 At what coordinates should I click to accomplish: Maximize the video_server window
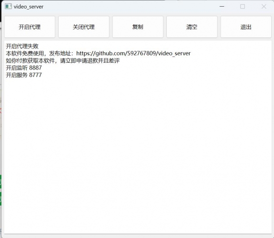pos(243,7)
